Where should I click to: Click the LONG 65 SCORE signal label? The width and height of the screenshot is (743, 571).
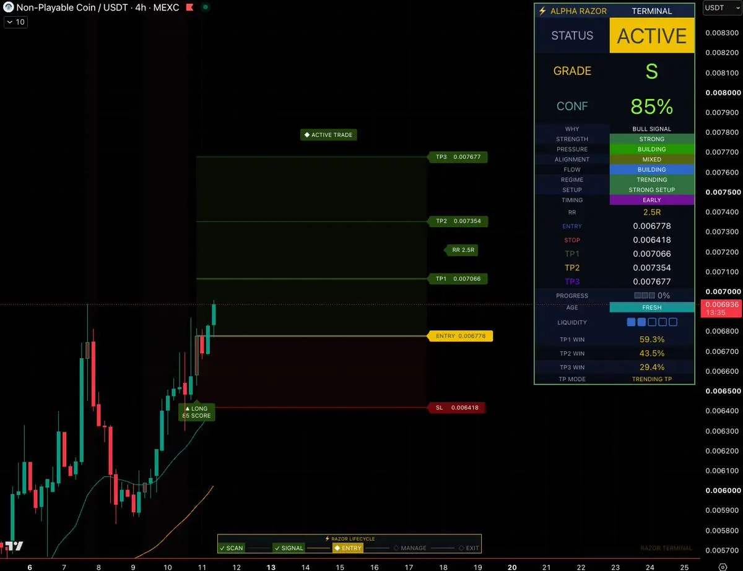196,412
